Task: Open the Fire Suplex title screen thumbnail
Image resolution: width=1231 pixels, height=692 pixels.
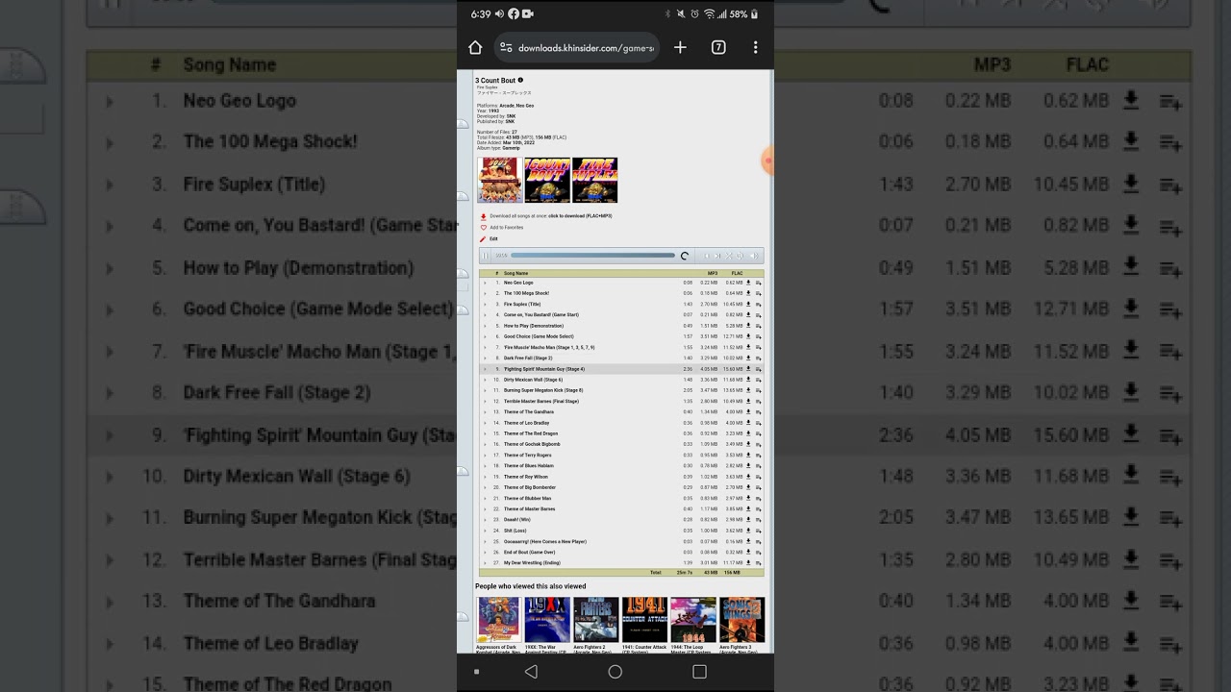Action: tap(594, 180)
